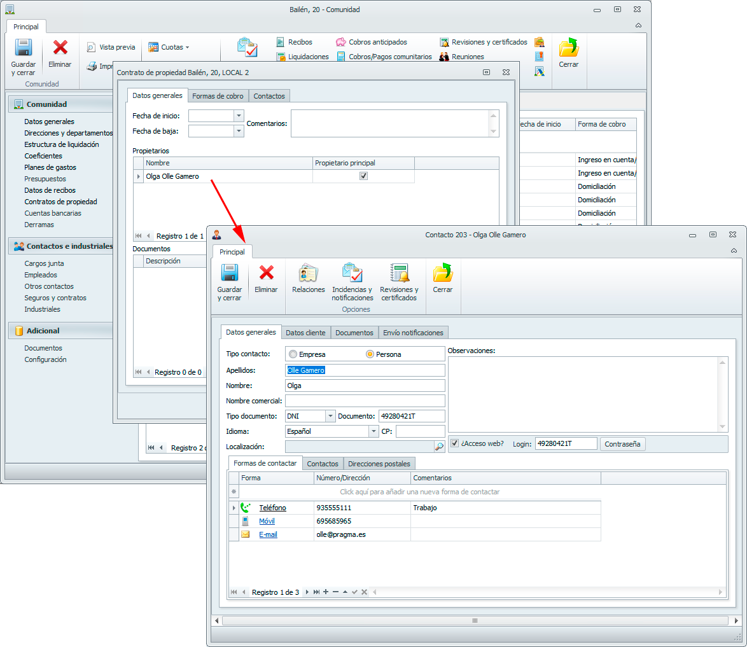Viewport: 747px width, 647px height.
Task: Open Cuentas bancarias in sidebar
Action: pyautogui.click(x=53, y=213)
